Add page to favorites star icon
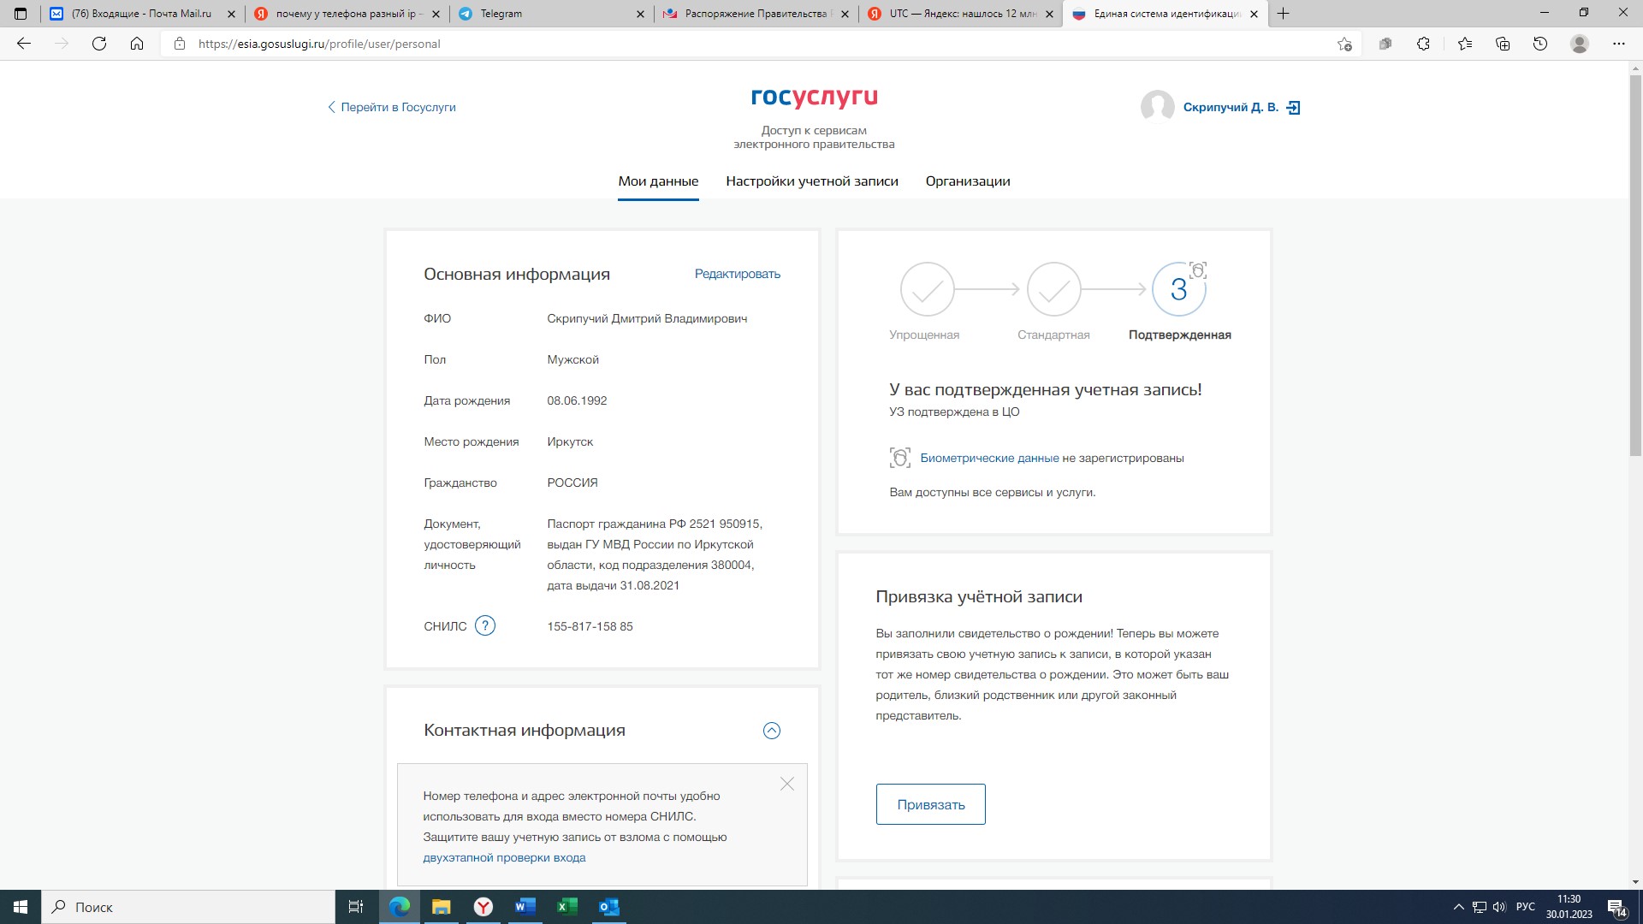1643x924 pixels. click(x=1344, y=44)
